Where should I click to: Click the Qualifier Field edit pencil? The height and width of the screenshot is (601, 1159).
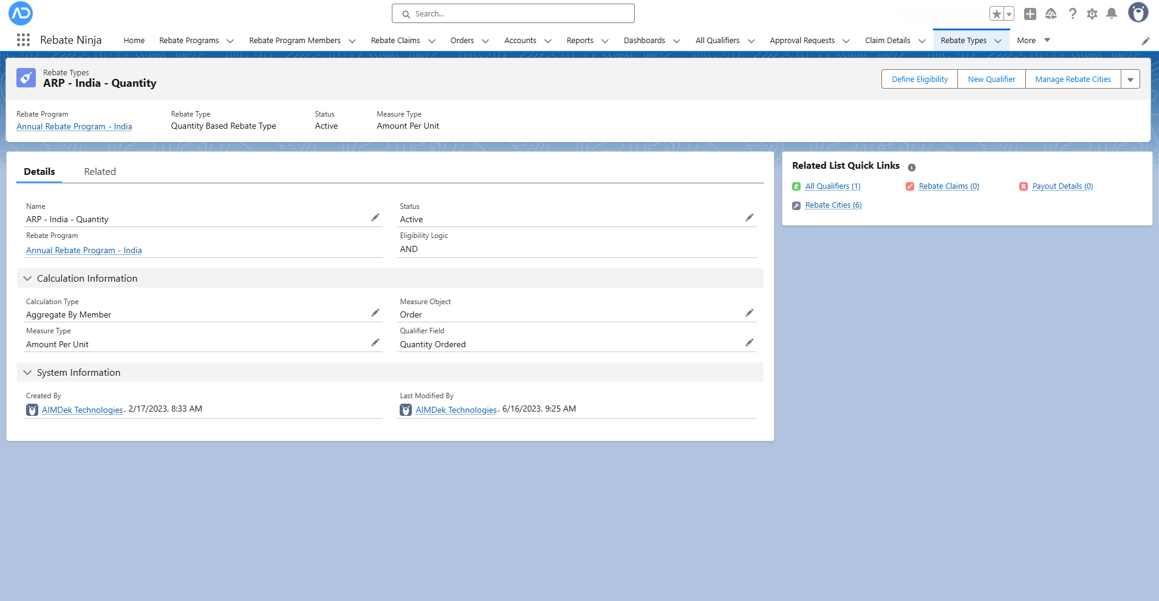(x=750, y=343)
